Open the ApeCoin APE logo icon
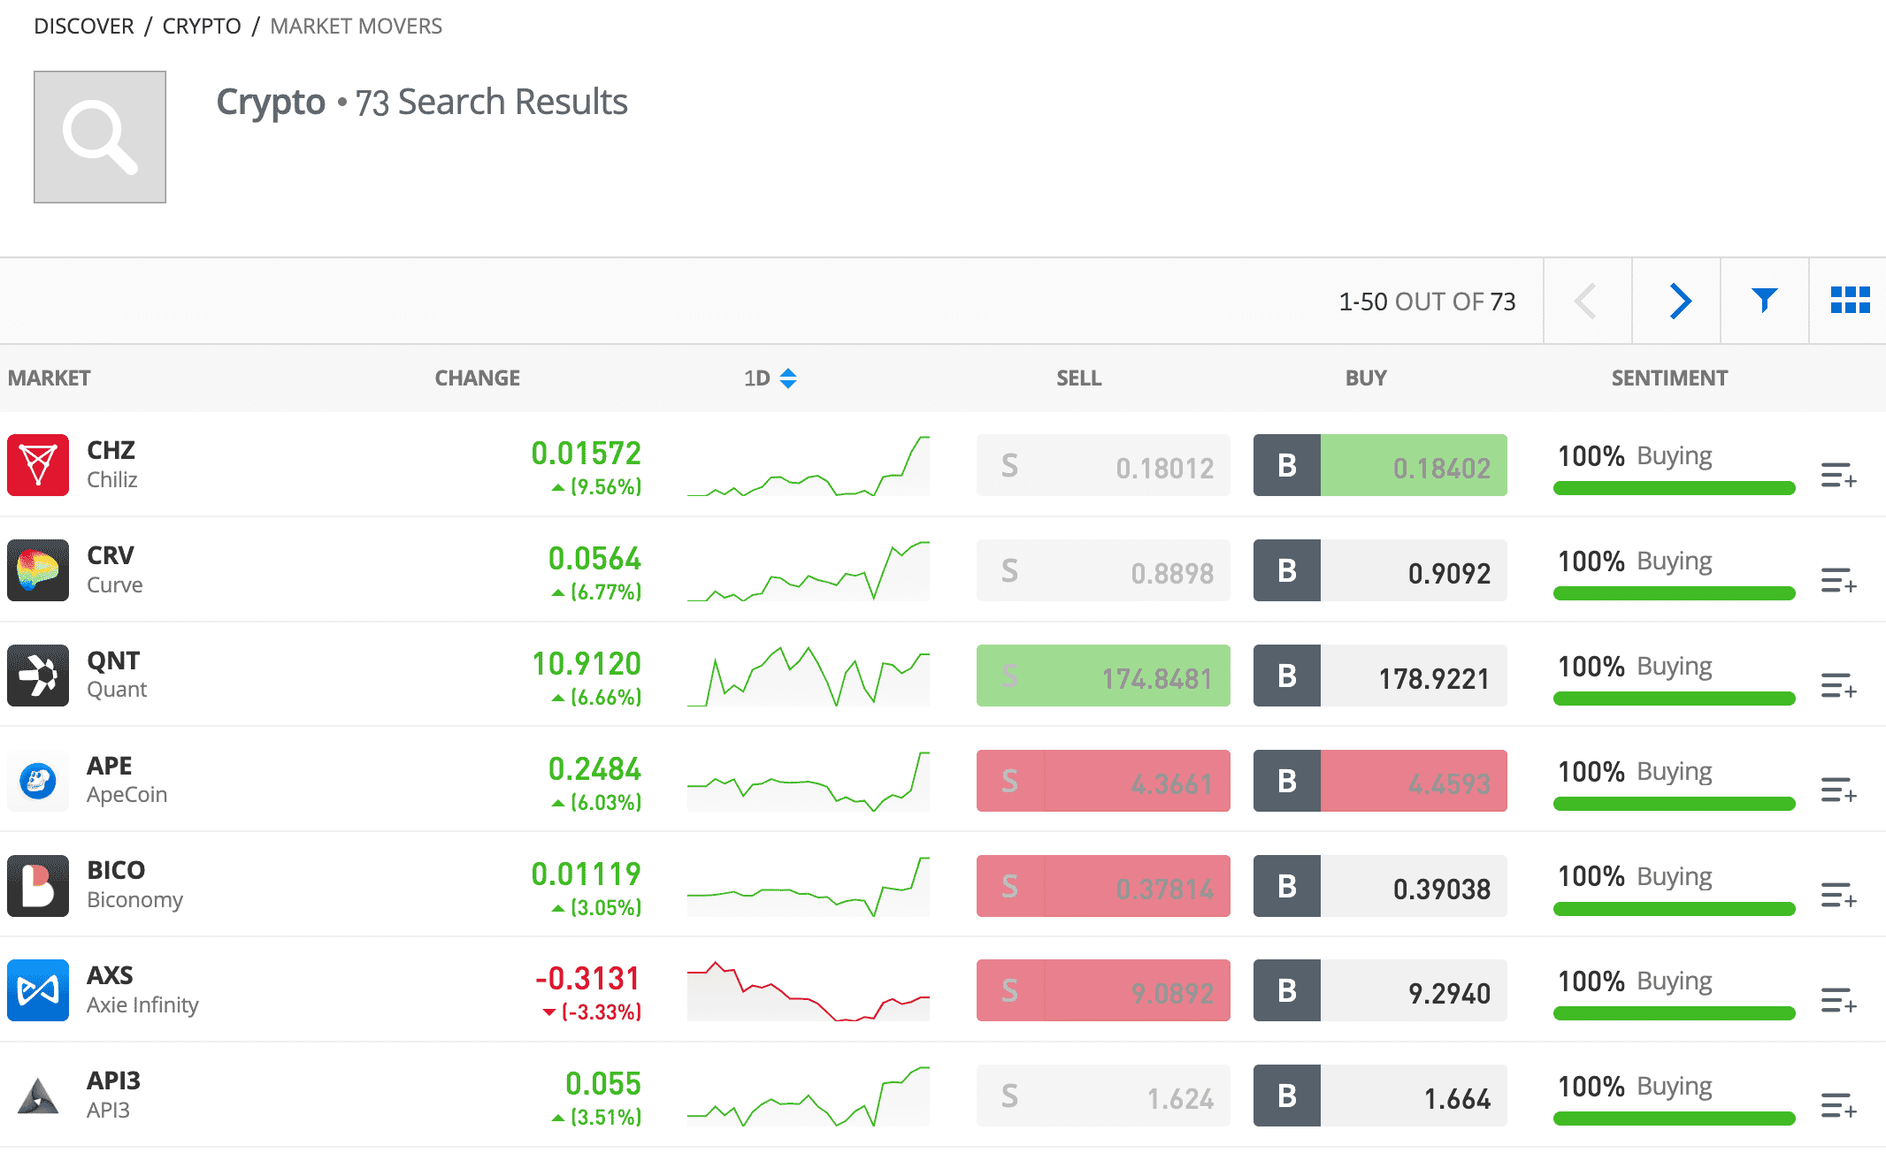Viewport: 1886px width, 1153px height. pyautogui.click(x=38, y=781)
